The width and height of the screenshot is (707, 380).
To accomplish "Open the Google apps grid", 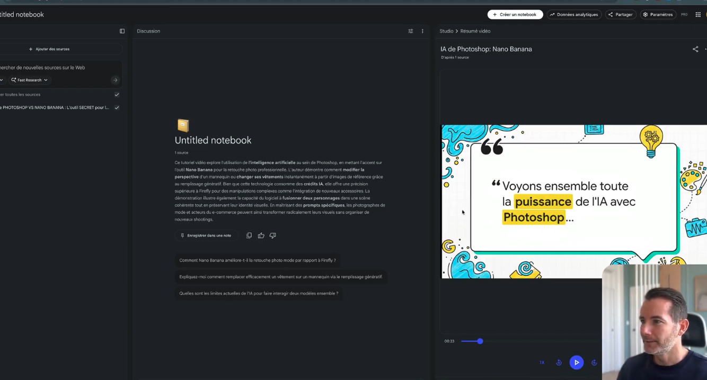I will (x=697, y=15).
